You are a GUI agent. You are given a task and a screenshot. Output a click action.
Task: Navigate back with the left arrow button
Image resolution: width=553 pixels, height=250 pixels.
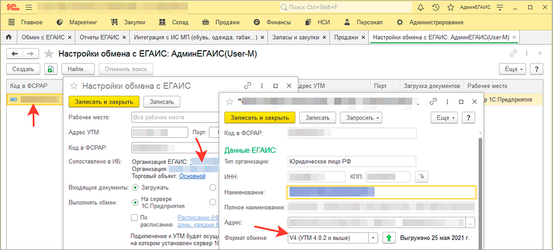tap(15, 54)
